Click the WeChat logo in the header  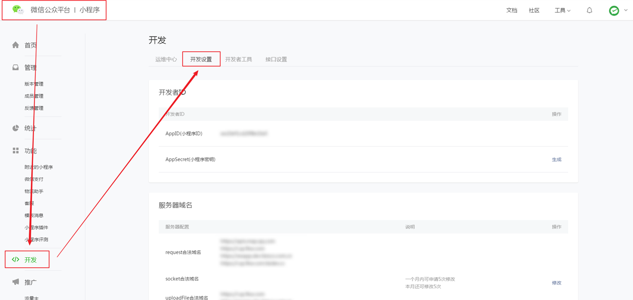point(18,10)
